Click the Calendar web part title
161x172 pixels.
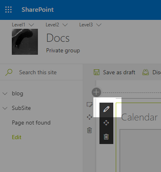[x=139, y=117]
